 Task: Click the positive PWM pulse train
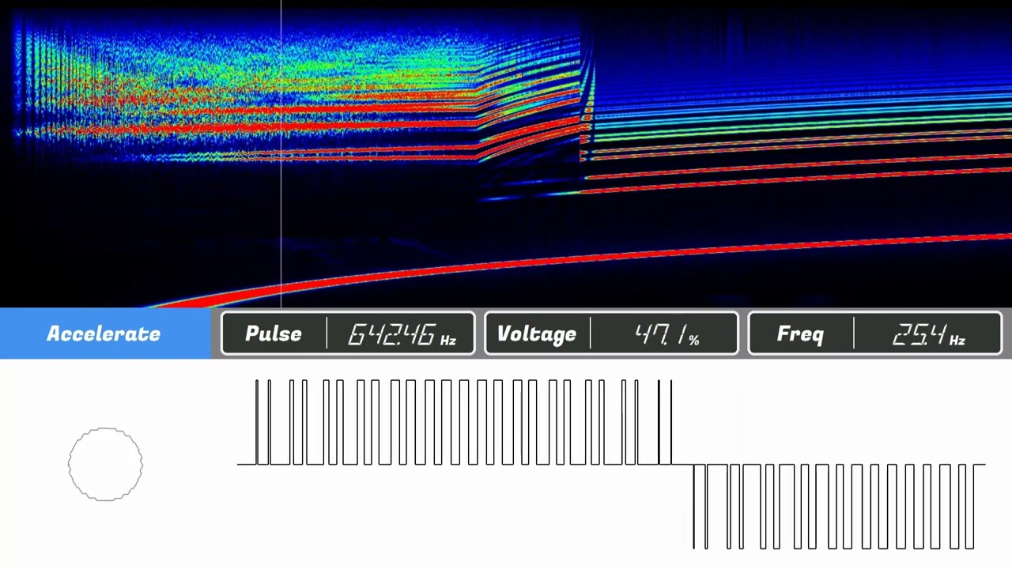coord(463,422)
